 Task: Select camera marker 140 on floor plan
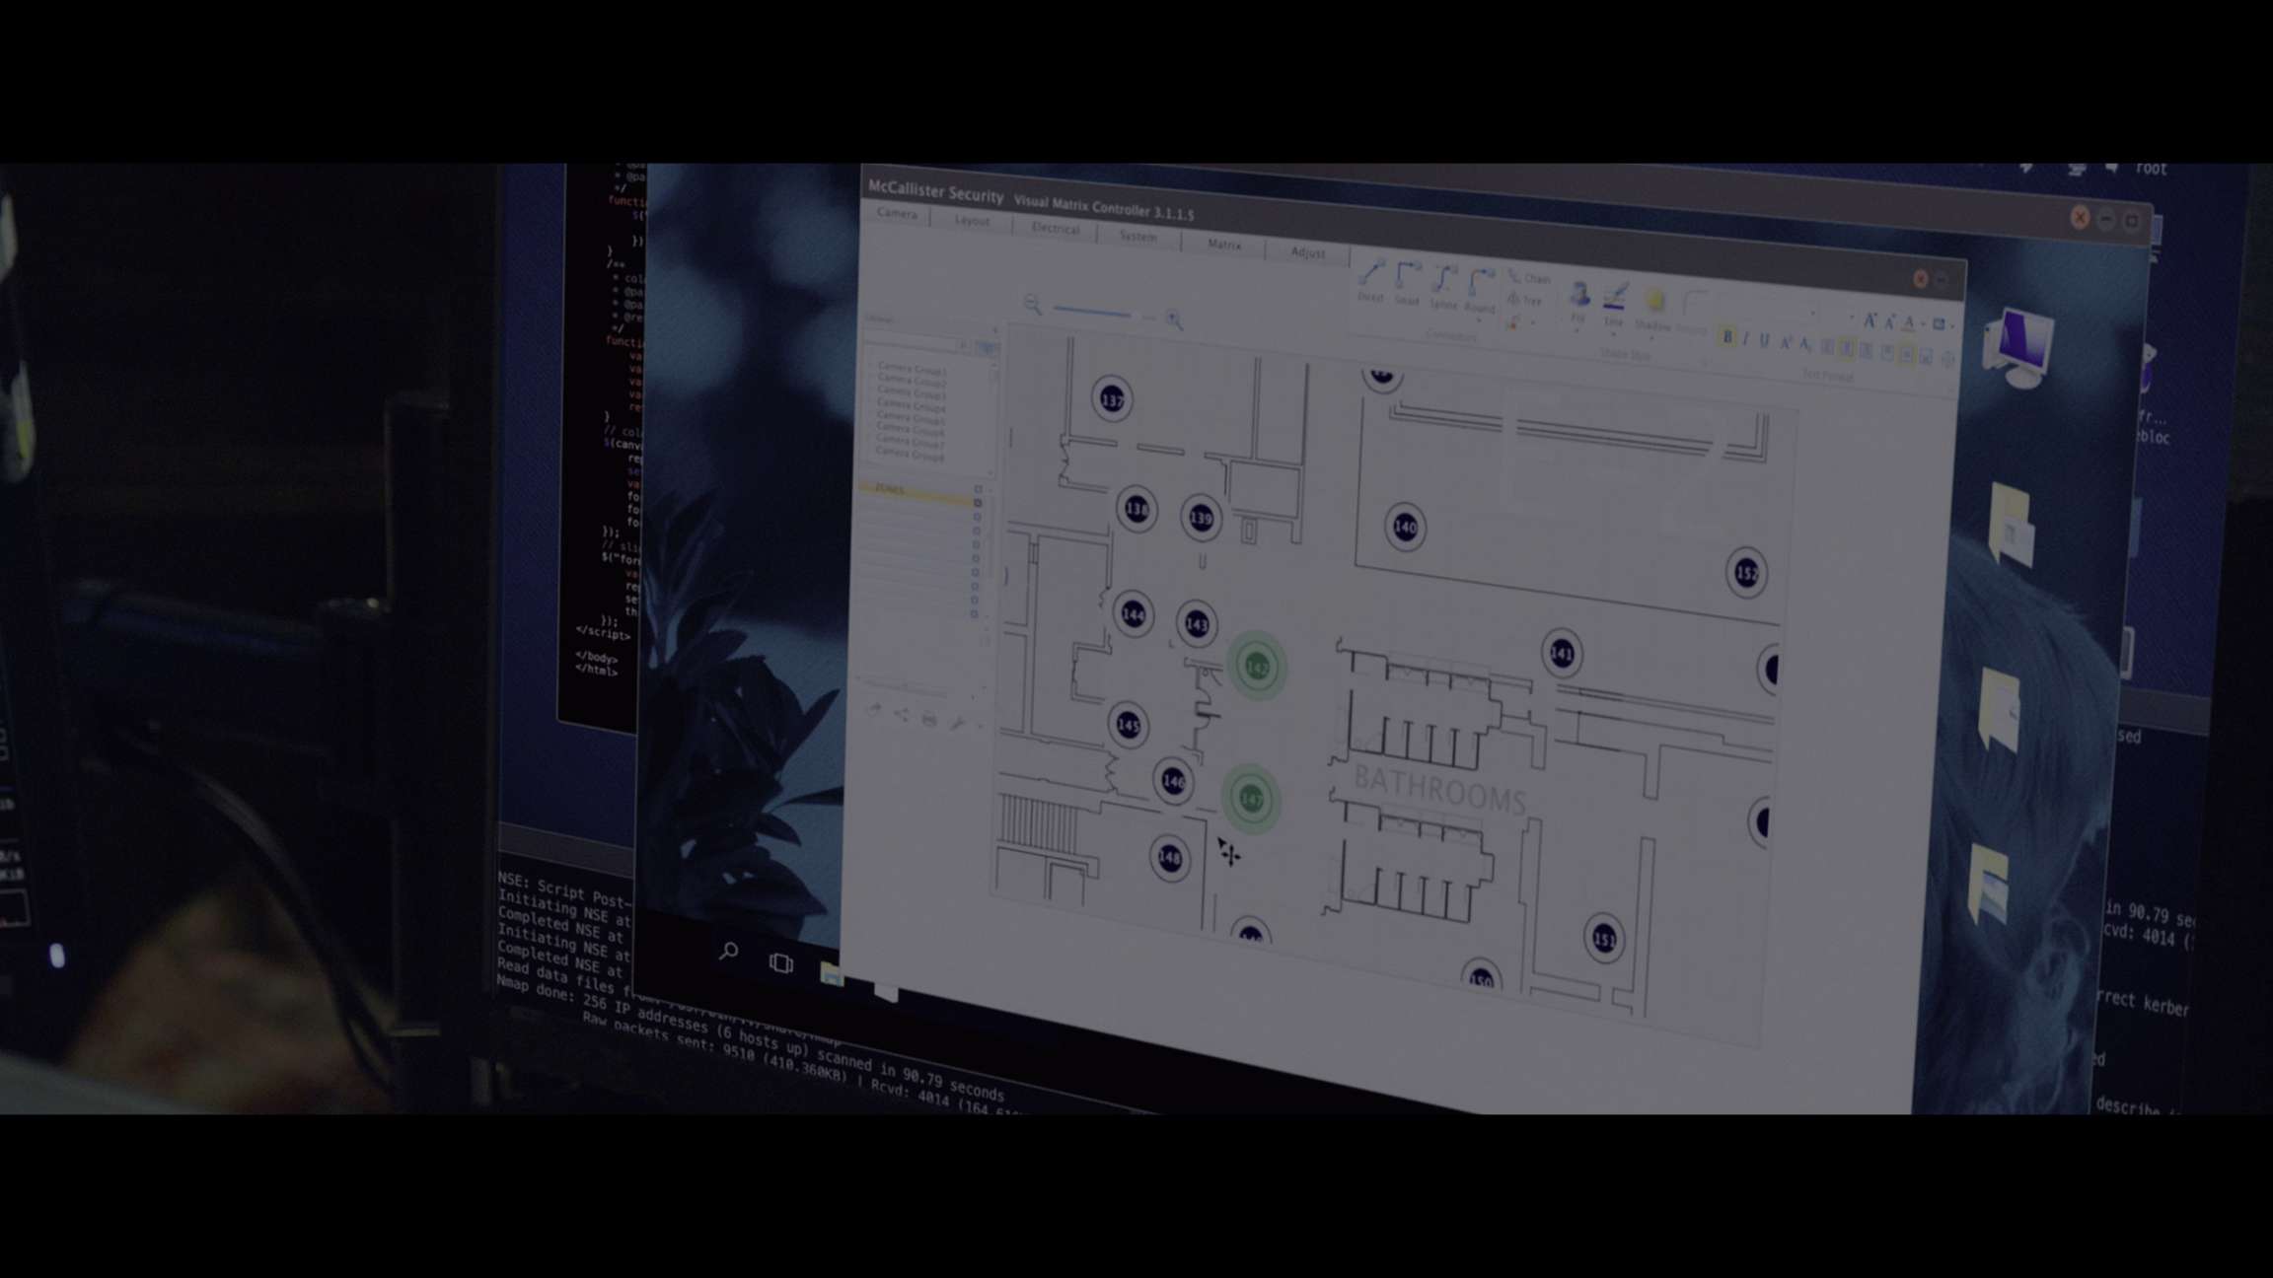click(x=1405, y=527)
